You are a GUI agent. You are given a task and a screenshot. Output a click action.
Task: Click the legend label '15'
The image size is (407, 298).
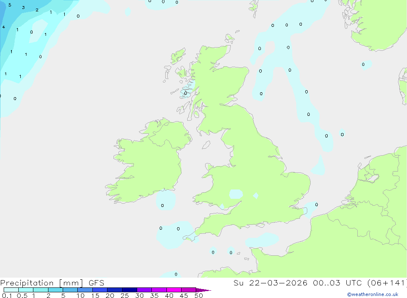tap(95, 296)
